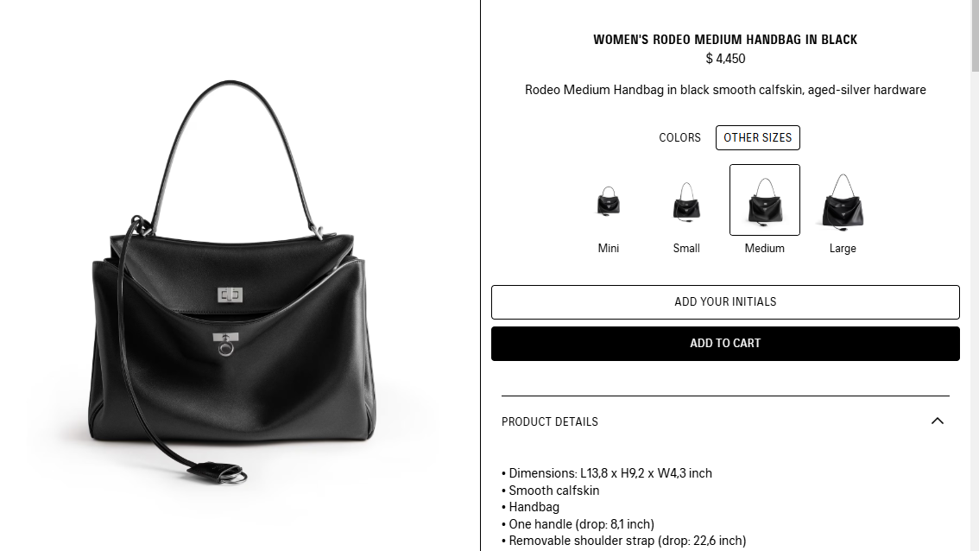Click the silver turn-lock clasp on bag image
Screen dimensions: 979x551
(230, 294)
